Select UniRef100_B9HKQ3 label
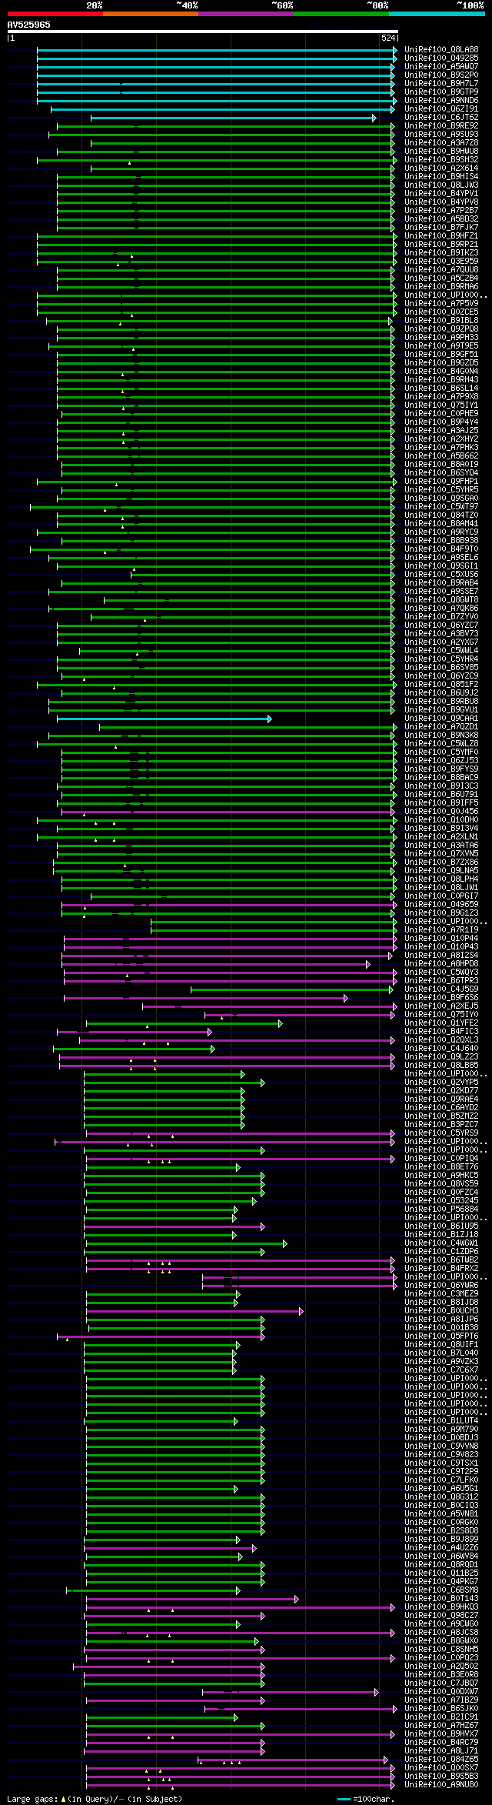 (x=441, y=1606)
